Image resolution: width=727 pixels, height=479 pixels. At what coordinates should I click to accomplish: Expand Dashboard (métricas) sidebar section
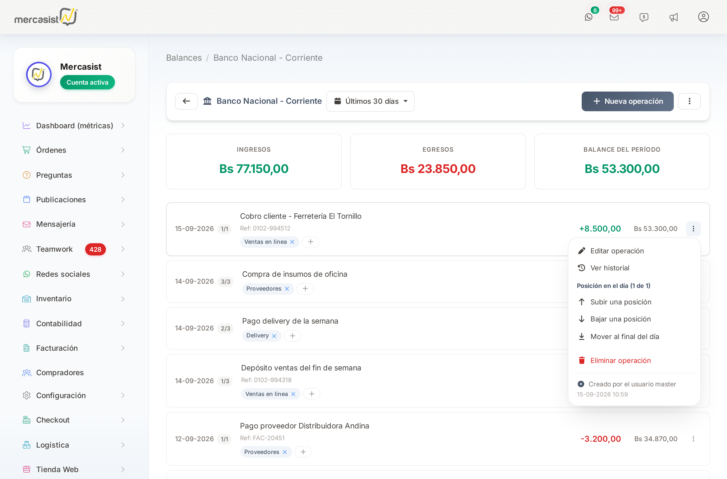[74, 126]
